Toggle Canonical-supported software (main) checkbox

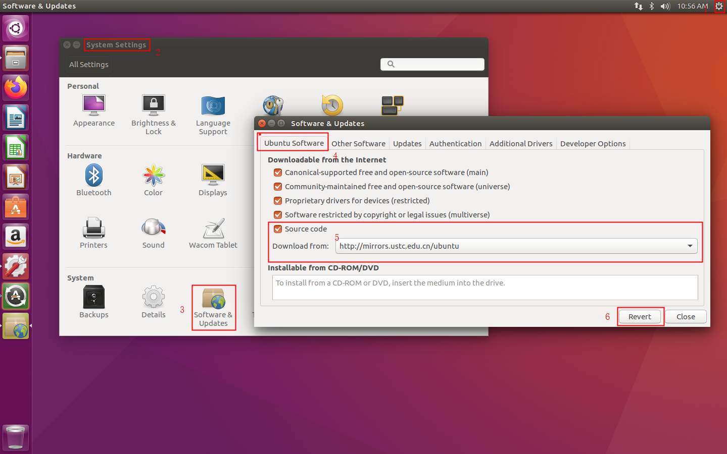(x=278, y=173)
